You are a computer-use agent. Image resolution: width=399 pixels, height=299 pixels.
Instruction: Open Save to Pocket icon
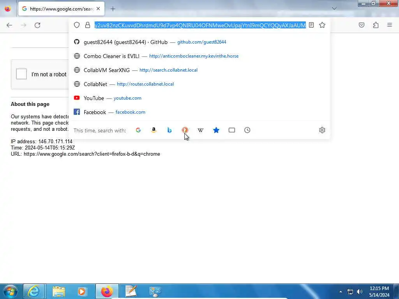point(362,25)
